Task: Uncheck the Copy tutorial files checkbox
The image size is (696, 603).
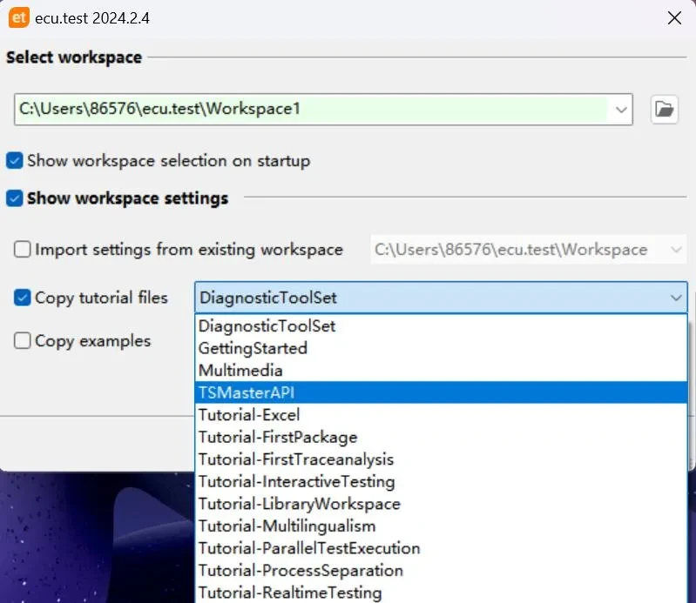Action: (x=23, y=298)
